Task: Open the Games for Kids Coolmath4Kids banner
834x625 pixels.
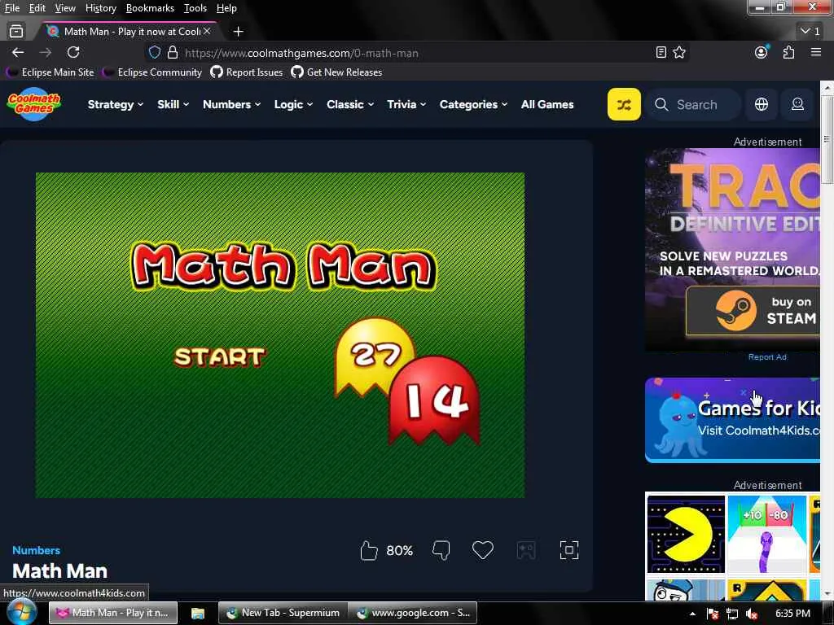Action: [x=732, y=420]
